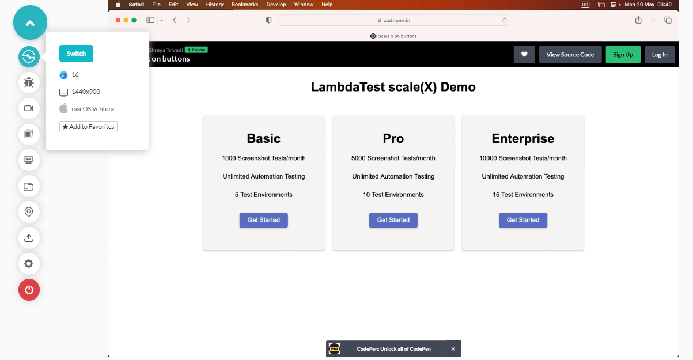Click Get Started under the Pro plan

tap(393, 220)
